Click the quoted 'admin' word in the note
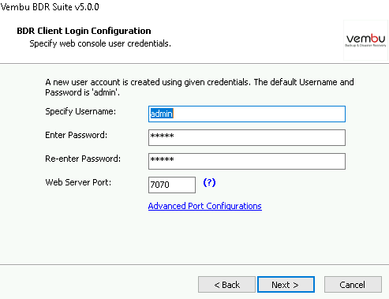This screenshot has width=389, height=299. click(x=106, y=92)
